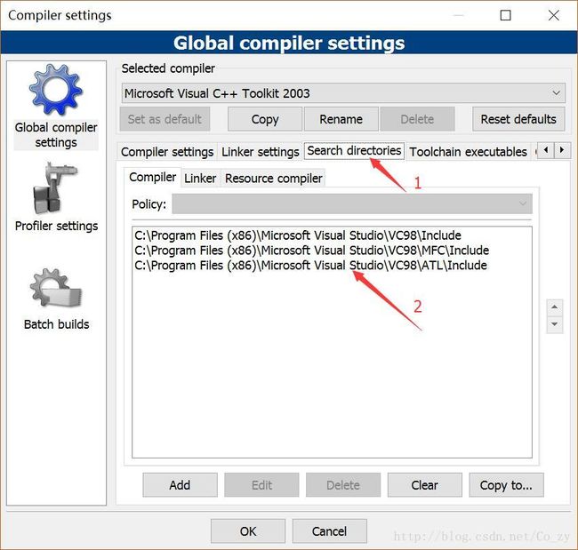The width and height of the screenshot is (578, 550).
Task: Switch to Linker settings tab
Action: pos(261,152)
